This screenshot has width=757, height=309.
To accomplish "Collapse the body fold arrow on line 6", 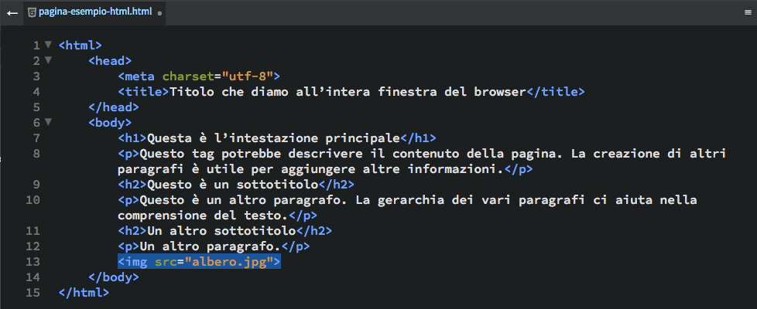I will tap(48, 121).
